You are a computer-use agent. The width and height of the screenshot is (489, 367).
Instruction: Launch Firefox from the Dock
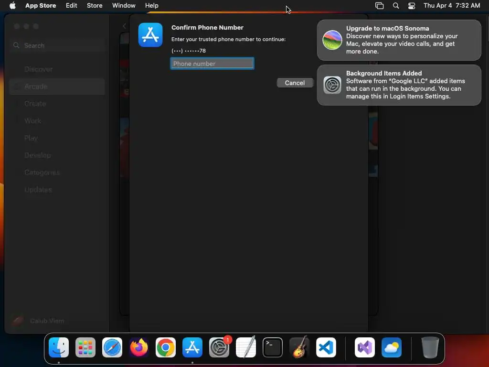[x=139, y=347]
